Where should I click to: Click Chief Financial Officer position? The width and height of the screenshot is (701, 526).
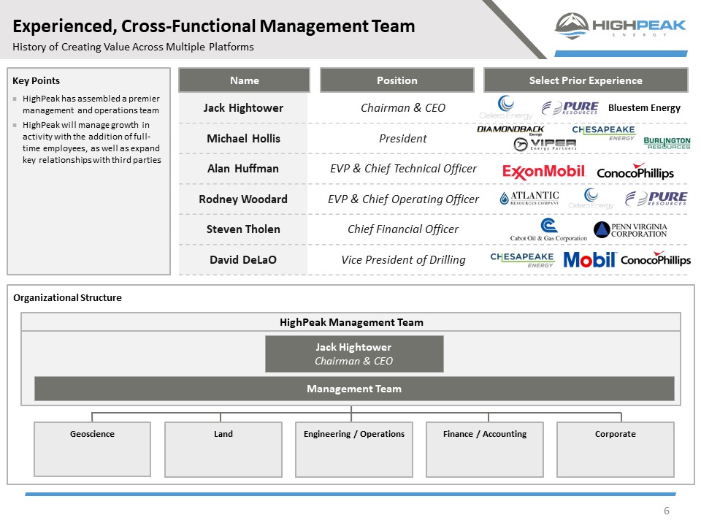click(x=403, y=229)
